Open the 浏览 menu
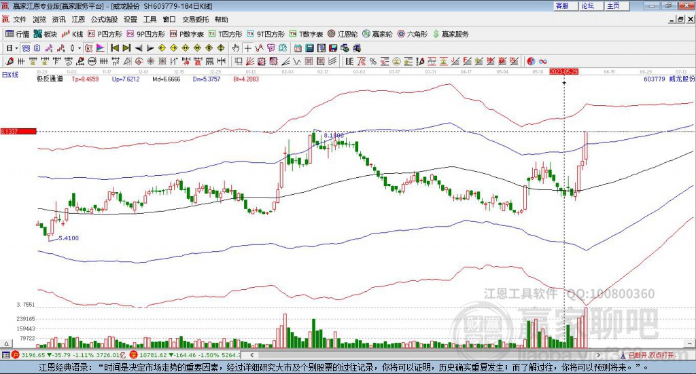This screenshot has height=374, width=696. point(39,20)
